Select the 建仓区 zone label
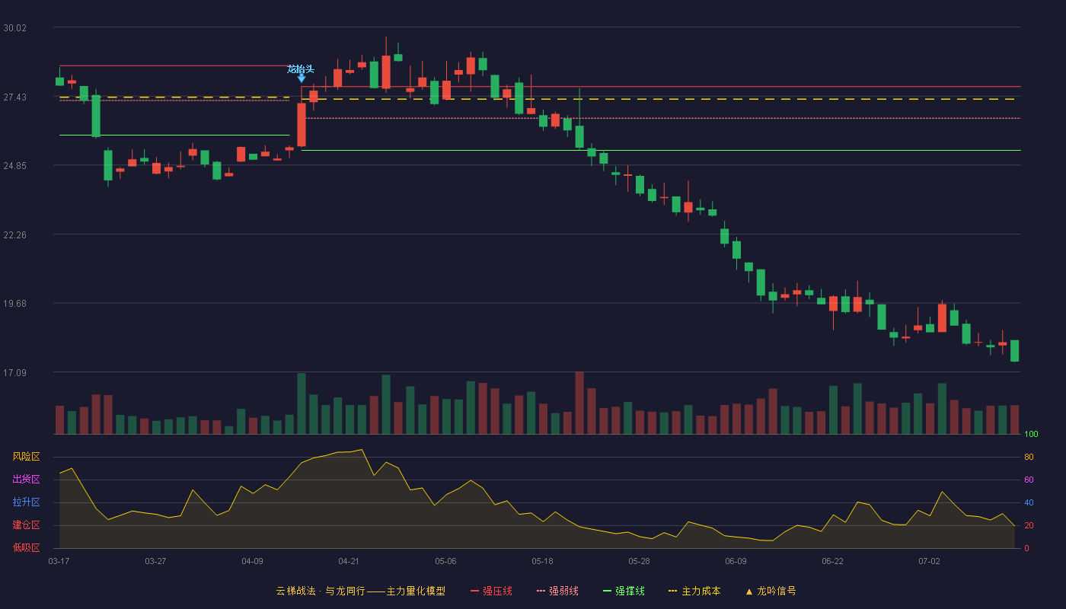The width and height of the screenshot is (1066, 609). (x=26, y=525)
